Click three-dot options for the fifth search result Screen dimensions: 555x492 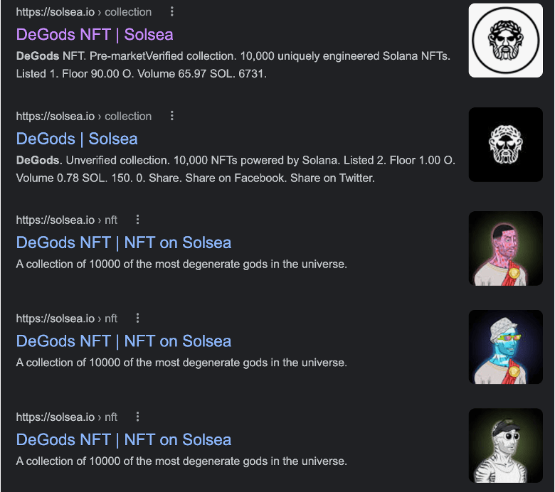[138, 417]
